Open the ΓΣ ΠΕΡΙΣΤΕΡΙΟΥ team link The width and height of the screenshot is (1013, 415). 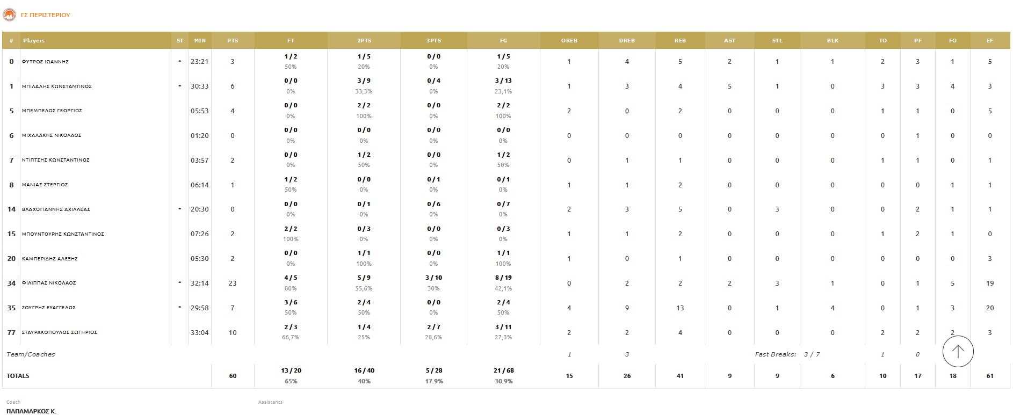[x=46, y=15]
